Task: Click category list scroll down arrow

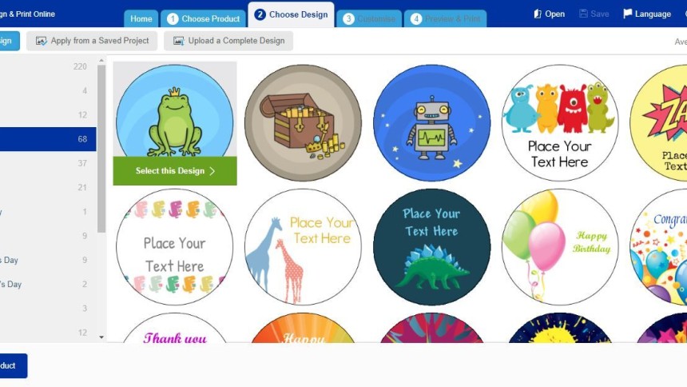Action: (101, 337)
